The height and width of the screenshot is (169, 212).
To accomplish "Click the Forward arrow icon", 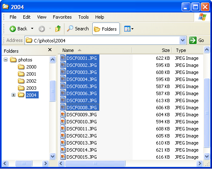I will tap(42, 29).
